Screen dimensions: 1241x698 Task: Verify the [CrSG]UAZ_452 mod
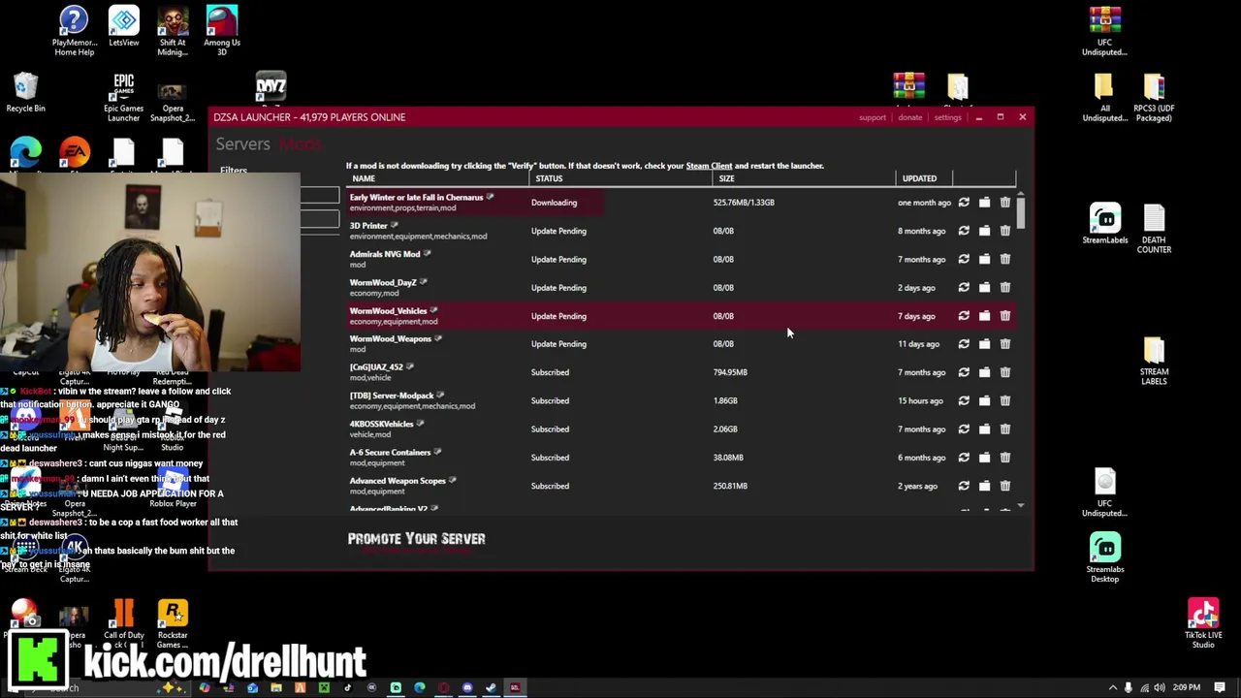[964, 372]
